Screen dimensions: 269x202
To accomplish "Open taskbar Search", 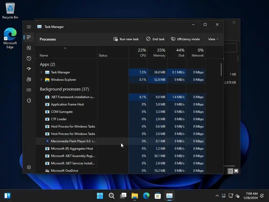I will (111, 196).
